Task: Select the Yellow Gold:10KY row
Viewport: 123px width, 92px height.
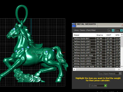Action: (x=97, y=41)
